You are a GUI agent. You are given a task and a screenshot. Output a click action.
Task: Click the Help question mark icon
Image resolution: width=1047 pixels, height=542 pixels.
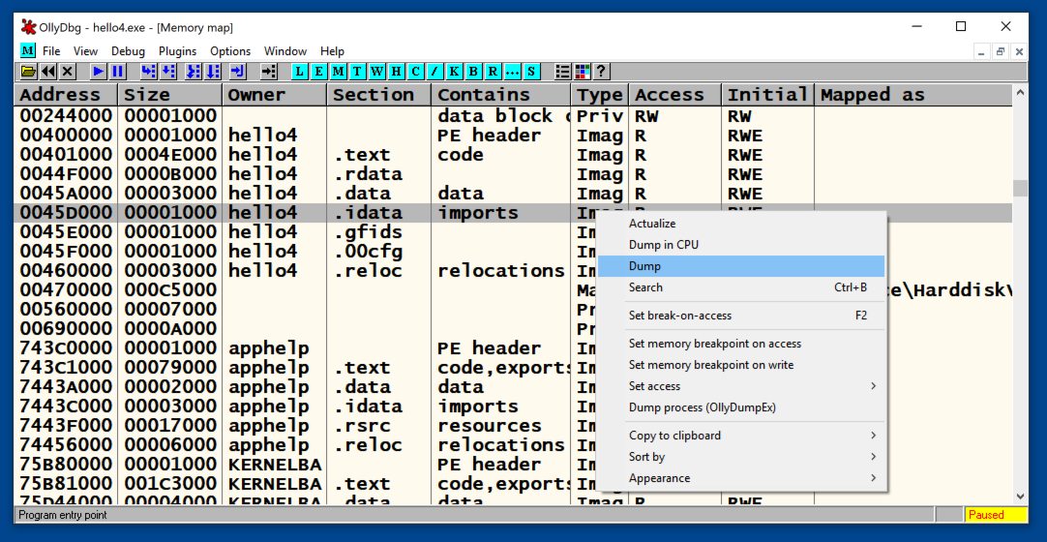pyautogui.click(x=601, y=72)
